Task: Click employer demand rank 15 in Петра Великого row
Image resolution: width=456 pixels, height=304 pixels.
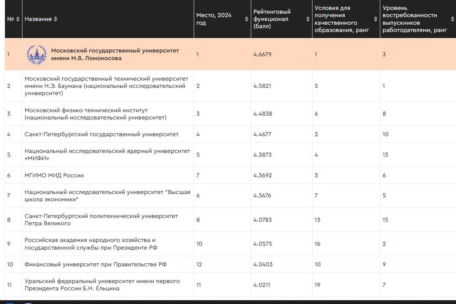Action: tap(385, 220)
